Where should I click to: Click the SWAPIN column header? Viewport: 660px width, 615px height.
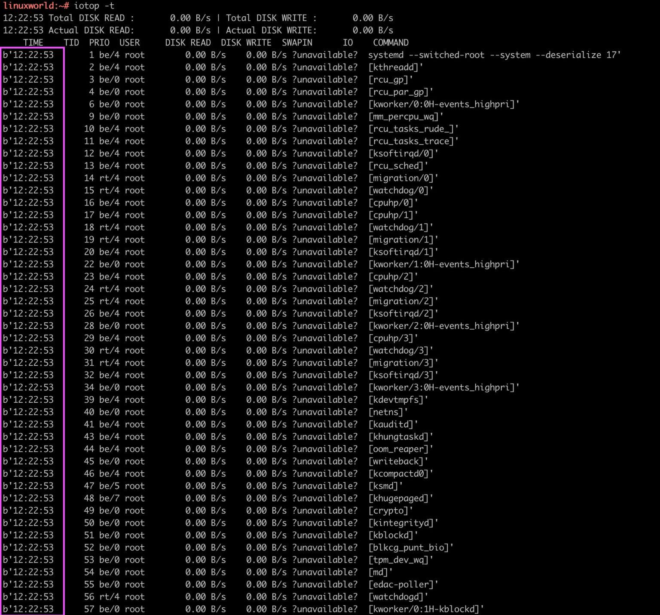(296, 43)
